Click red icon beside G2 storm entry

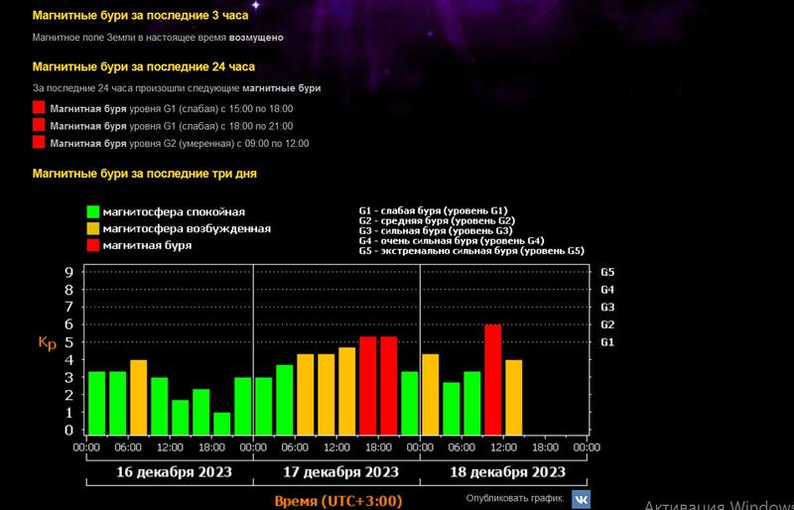point(39,143)
